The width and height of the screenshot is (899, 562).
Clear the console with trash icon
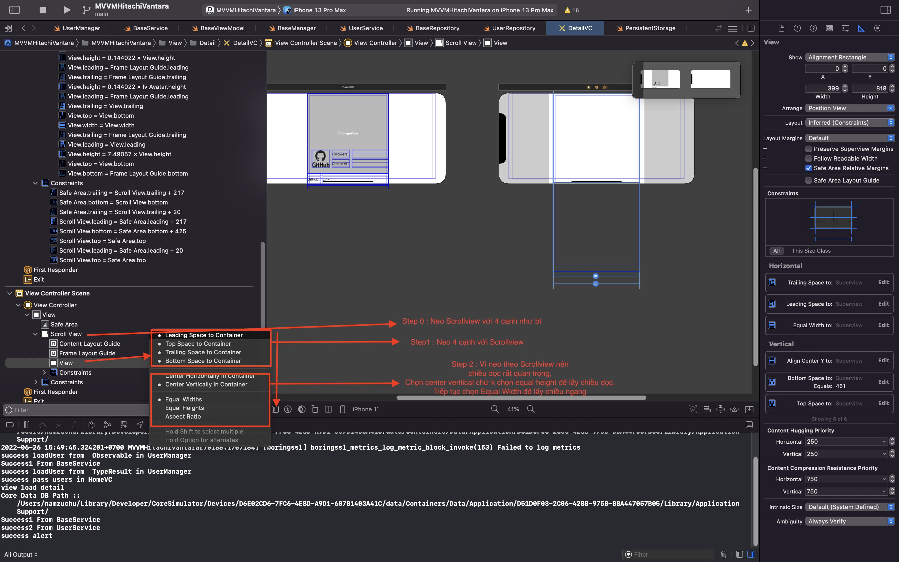(724, 554)
